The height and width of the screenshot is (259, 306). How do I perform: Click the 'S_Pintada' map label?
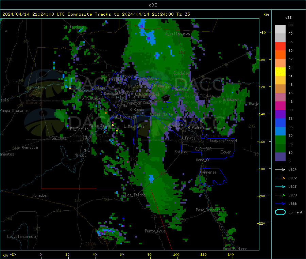point(91,98)
